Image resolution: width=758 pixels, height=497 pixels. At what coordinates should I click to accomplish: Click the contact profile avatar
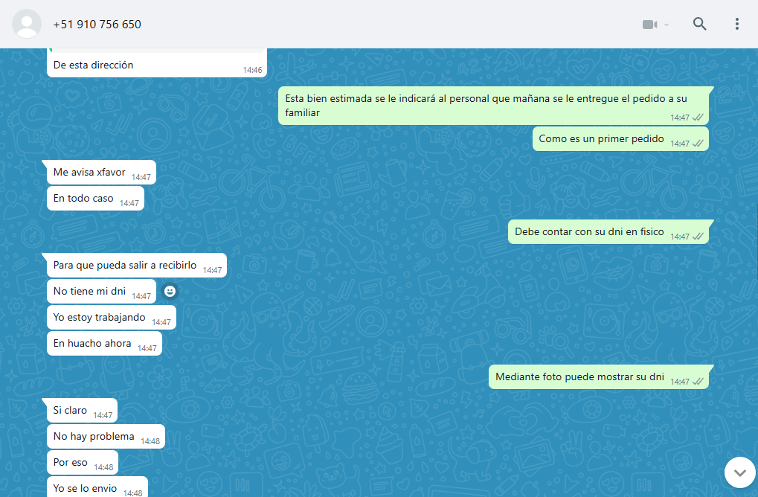pyautogui.click(x=27, y=24)
